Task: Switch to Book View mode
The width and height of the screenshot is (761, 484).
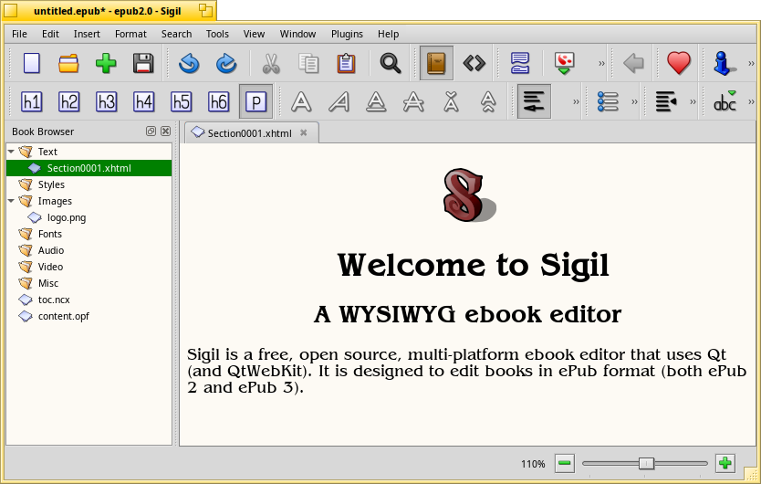Action: tap(436, 63)
